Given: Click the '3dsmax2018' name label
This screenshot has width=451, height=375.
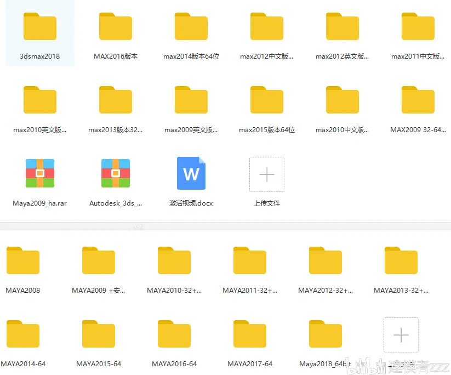Looking at the screenshot, I should coord(39,56).
